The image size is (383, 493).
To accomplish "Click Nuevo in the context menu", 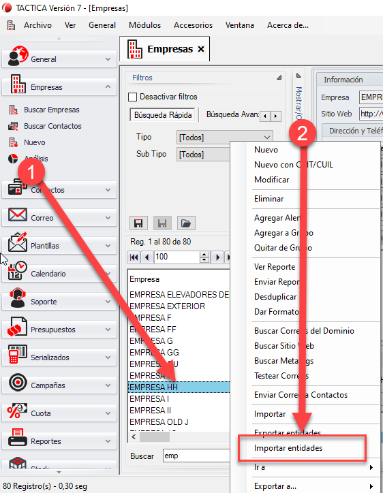I will click(266, 150).
